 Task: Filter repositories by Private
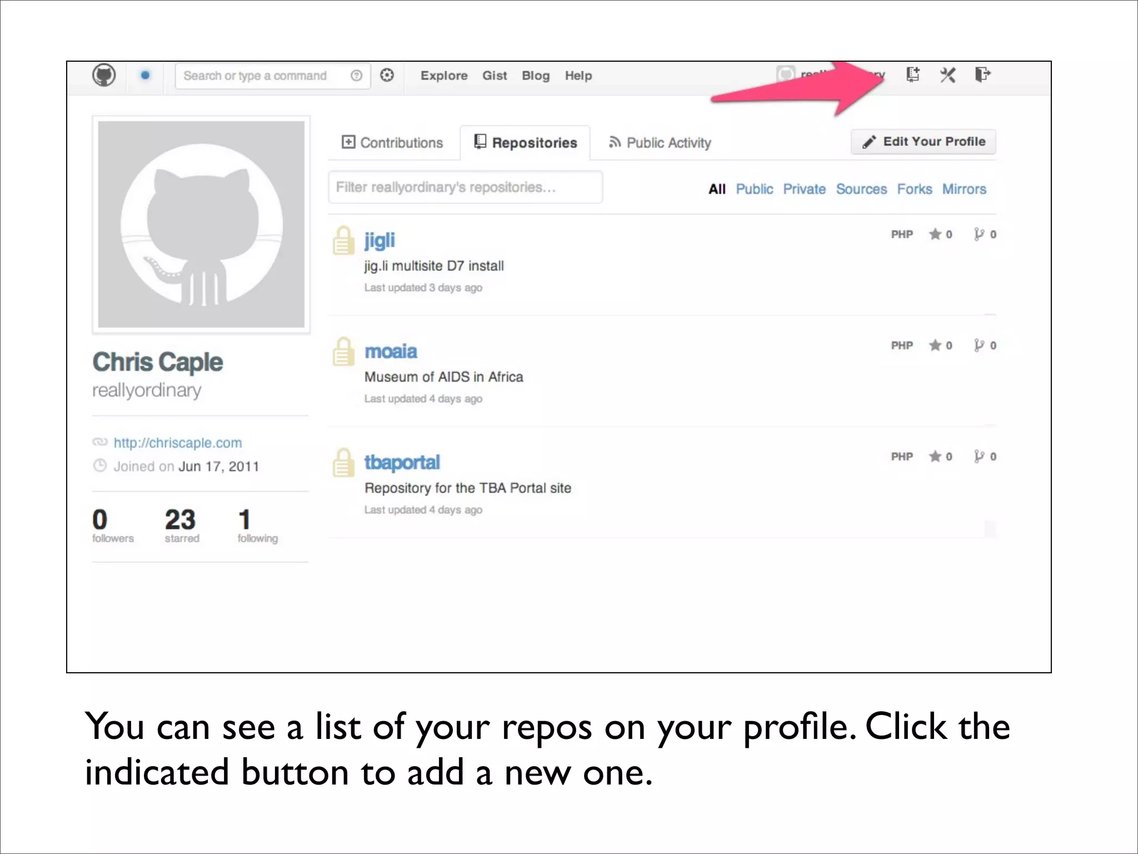(805, 189)
